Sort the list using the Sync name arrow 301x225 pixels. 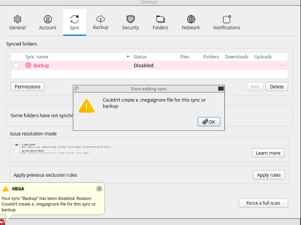tap(128, 56)
